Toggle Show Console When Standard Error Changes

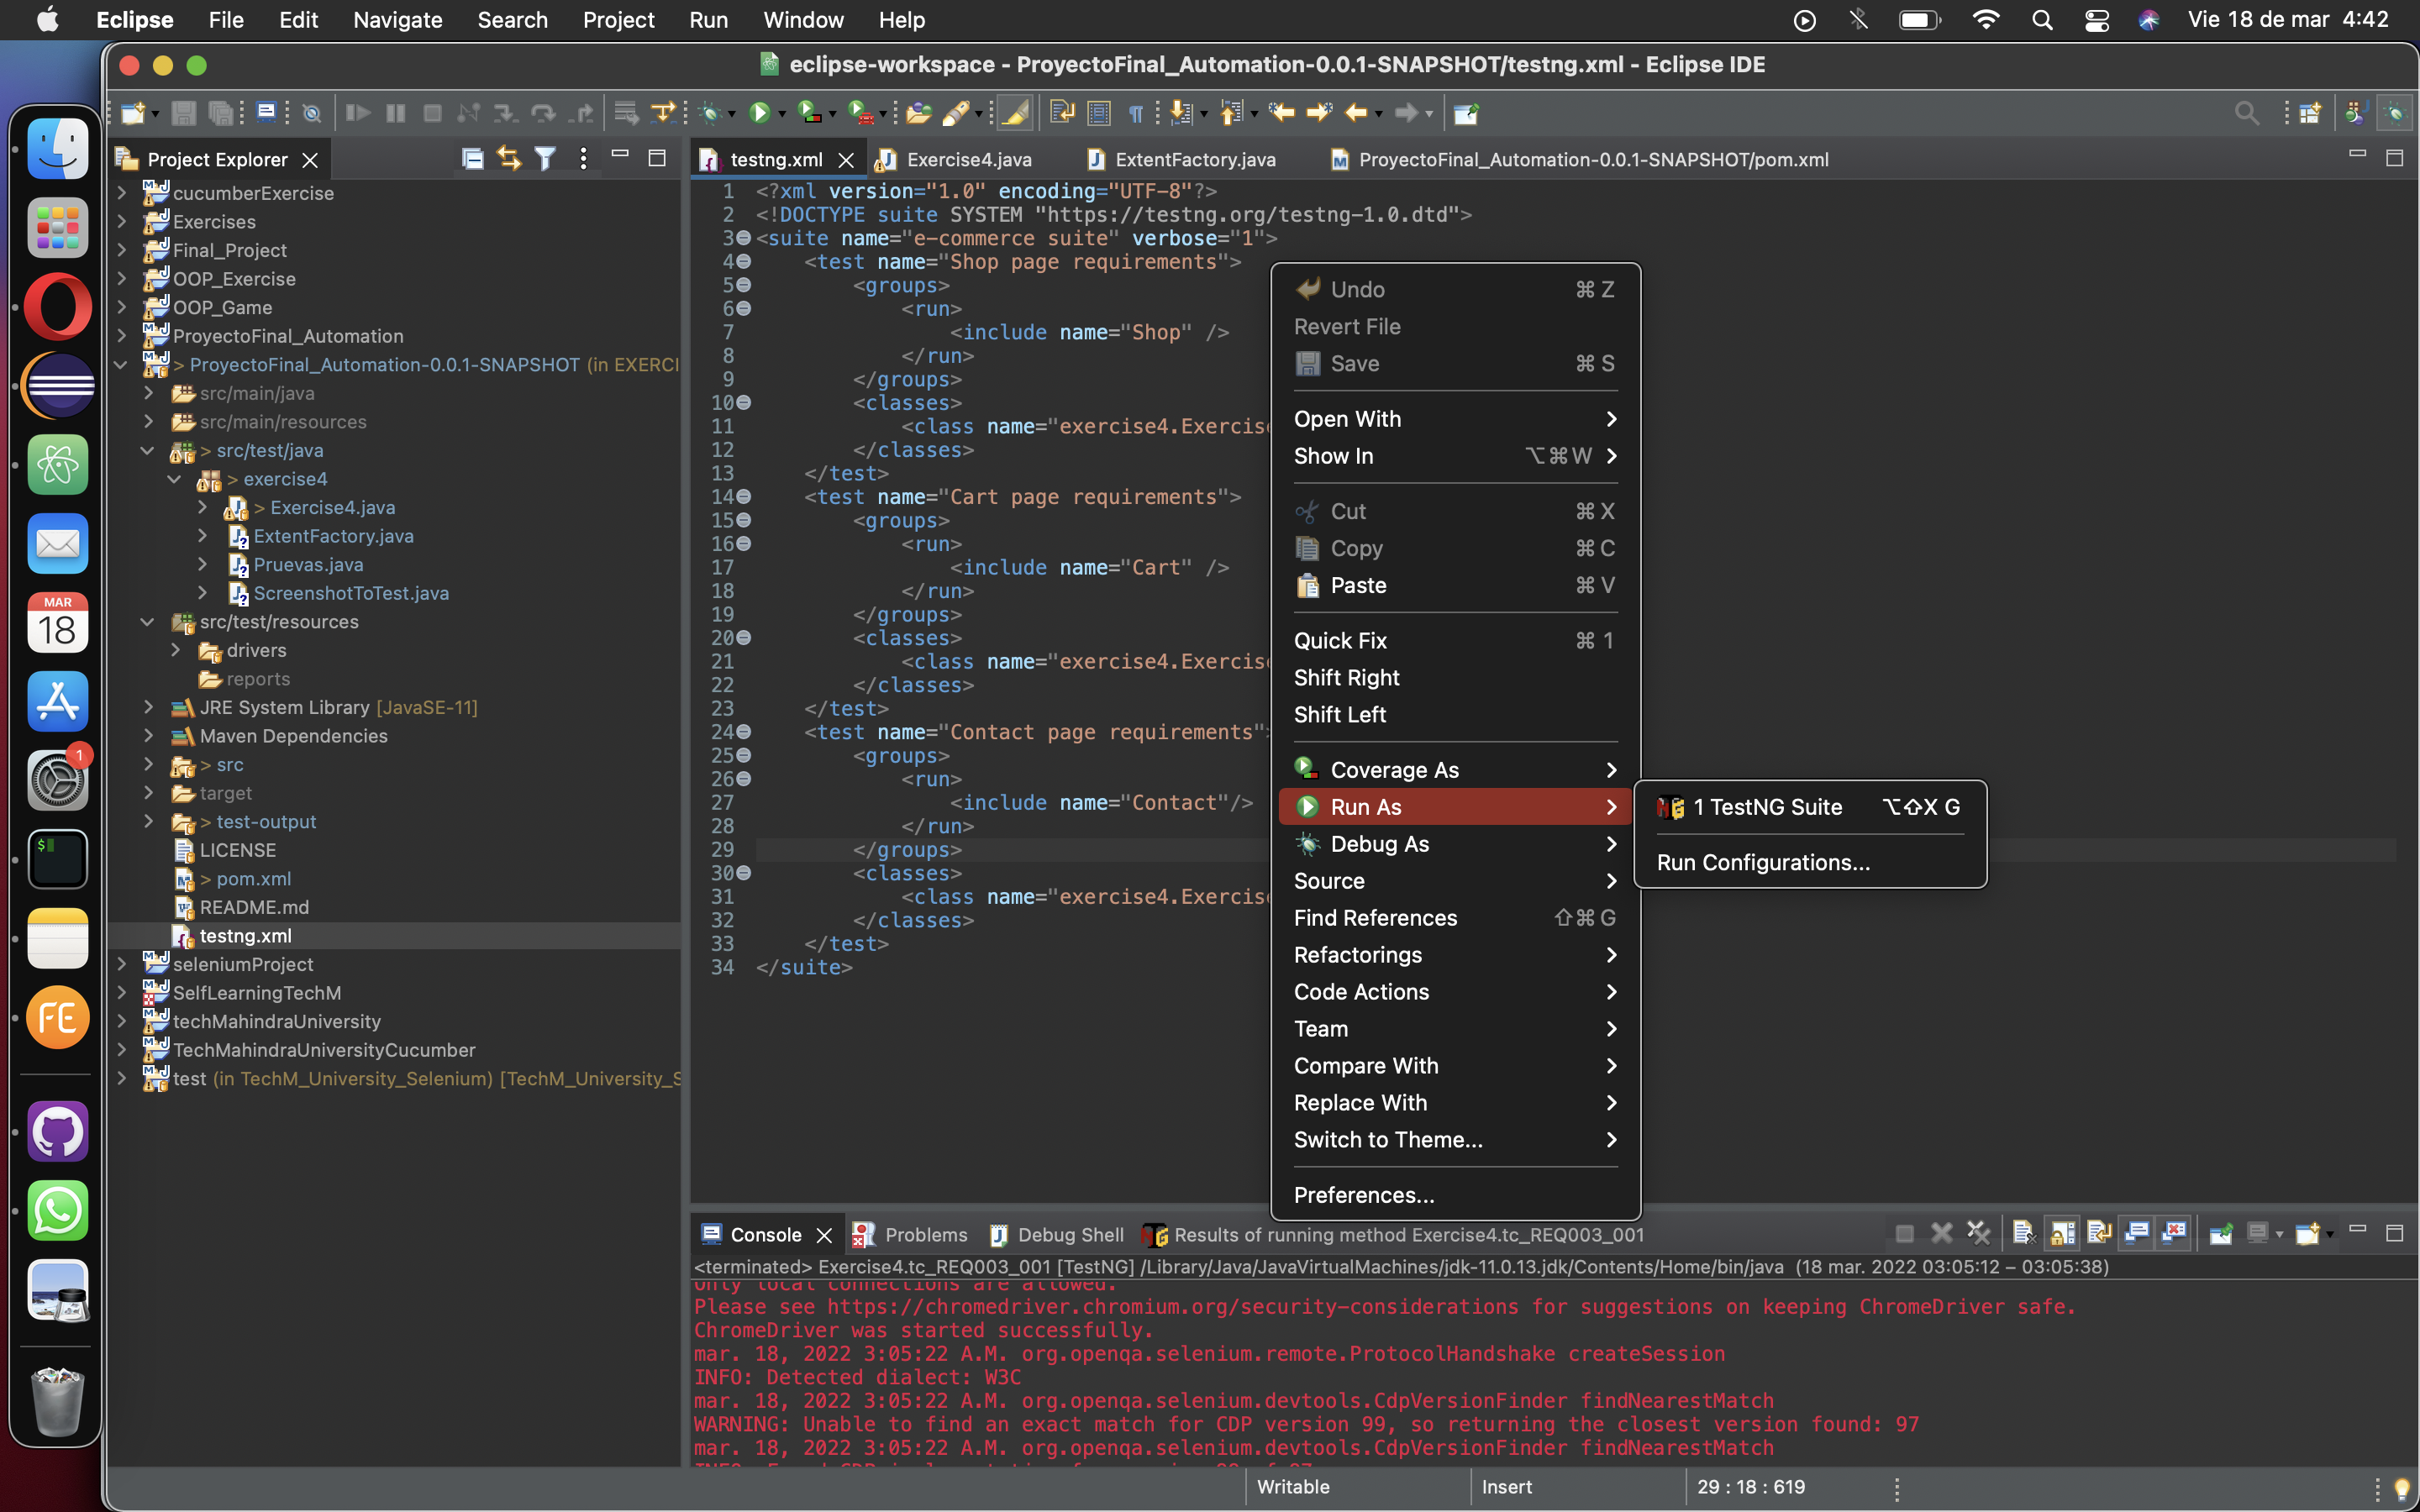coord(2174,1233)
